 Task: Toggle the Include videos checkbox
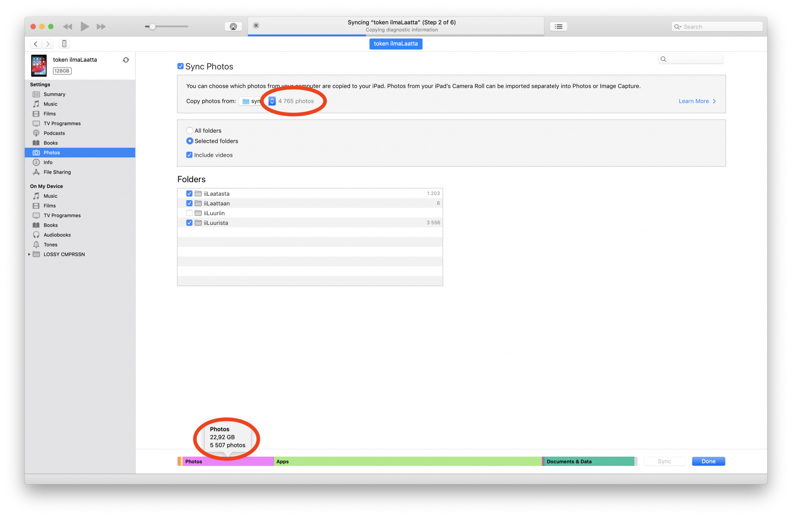pos(189,155)
